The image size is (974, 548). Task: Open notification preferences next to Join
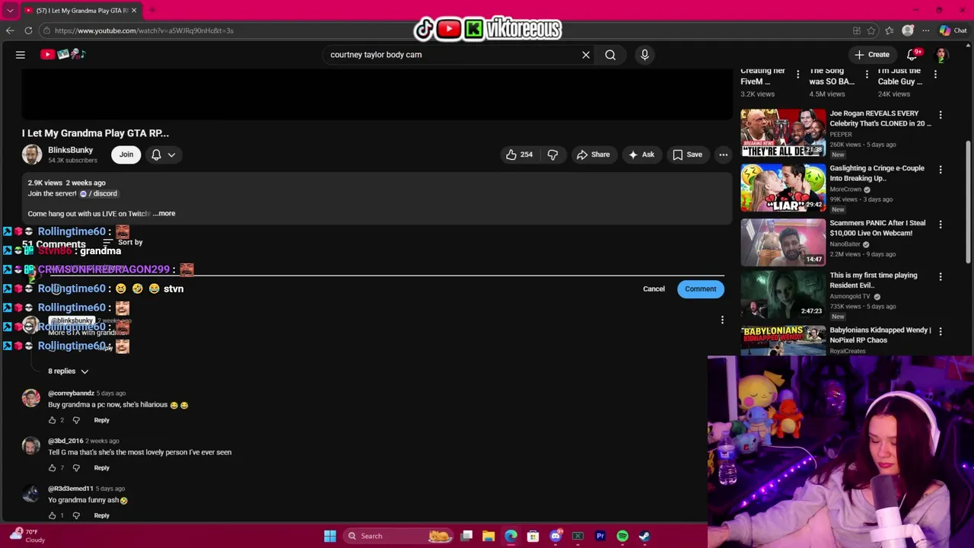tap(164, 155)
